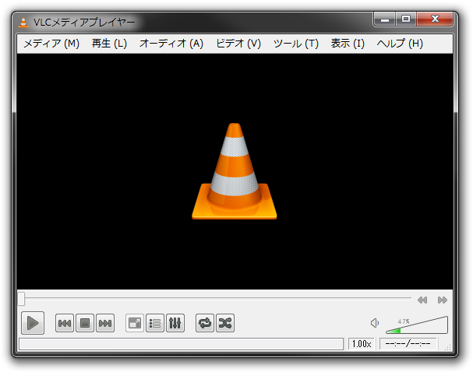Open extended settings equalizer icon
The image size is (473, 372).
tap(175, 323)
